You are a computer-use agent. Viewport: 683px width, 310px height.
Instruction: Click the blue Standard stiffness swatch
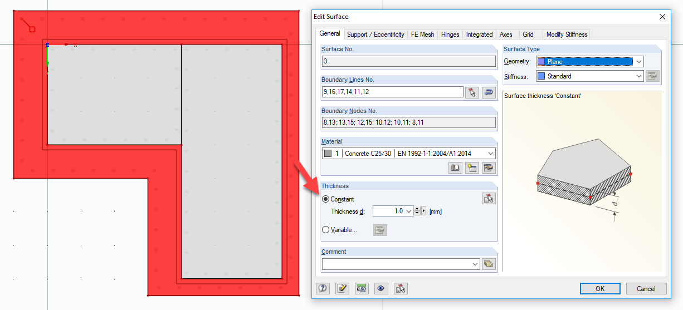(541, 76)
